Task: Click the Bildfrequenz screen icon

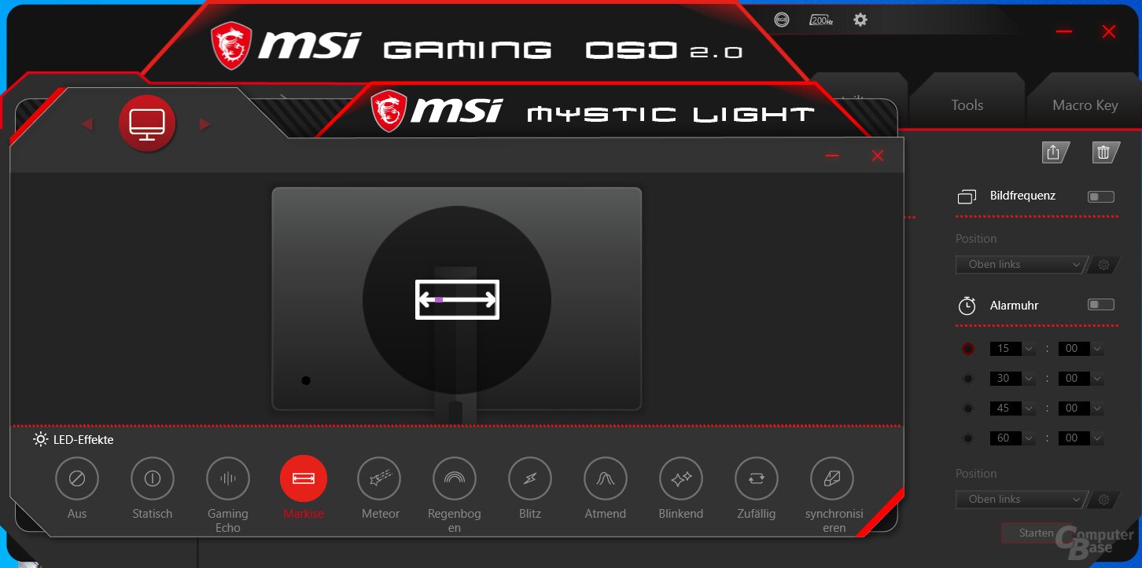Action: [x=967, y=196]
